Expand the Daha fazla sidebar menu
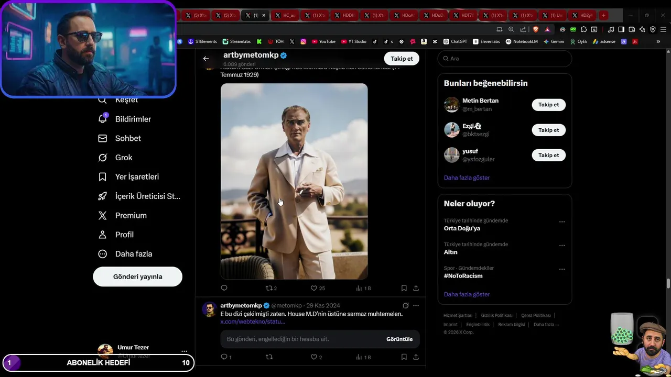This screenshot has width=671, height=377. coord(125,254)
